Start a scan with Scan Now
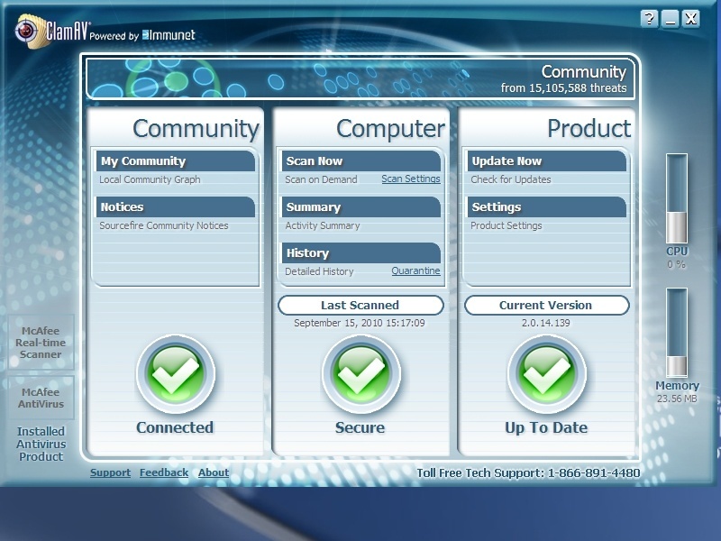Image resolution: width=721 pixels, height=541 pixels. click(361, 161)
